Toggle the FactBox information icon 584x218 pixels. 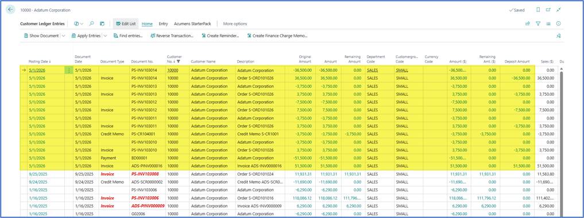pyautogui.click(x=558, y=24)
